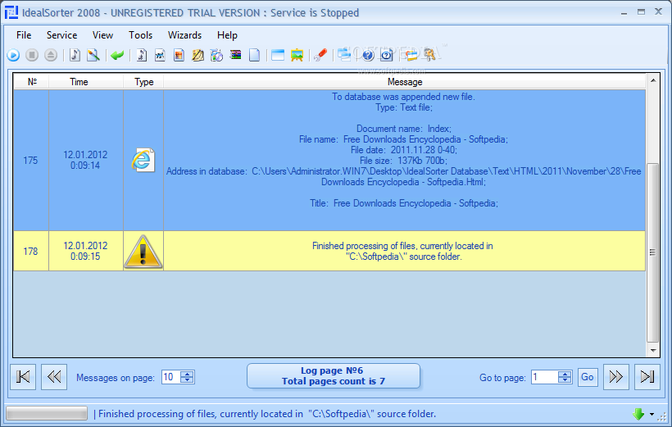Open the View menu
The width and height of the screenshot is (672, 427).
[102, 35]
